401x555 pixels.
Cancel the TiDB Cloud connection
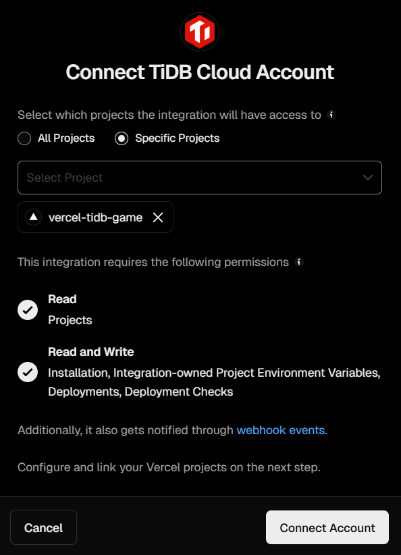pyautogui.click(x=43, y=527)
